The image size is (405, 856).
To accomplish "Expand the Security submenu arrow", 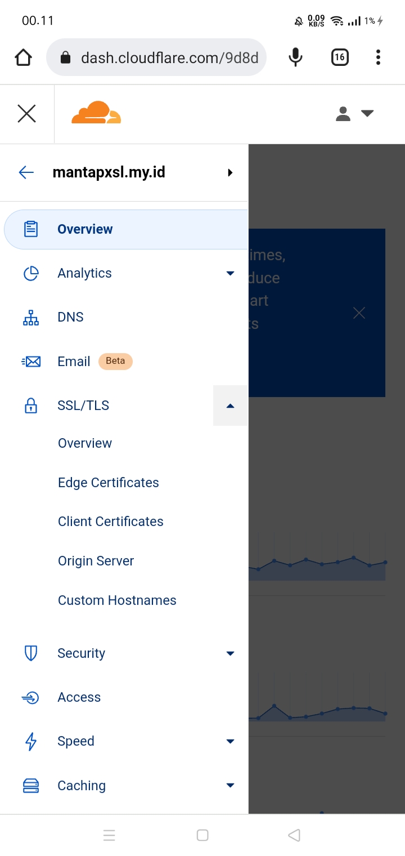I will (x=230, y=653).
